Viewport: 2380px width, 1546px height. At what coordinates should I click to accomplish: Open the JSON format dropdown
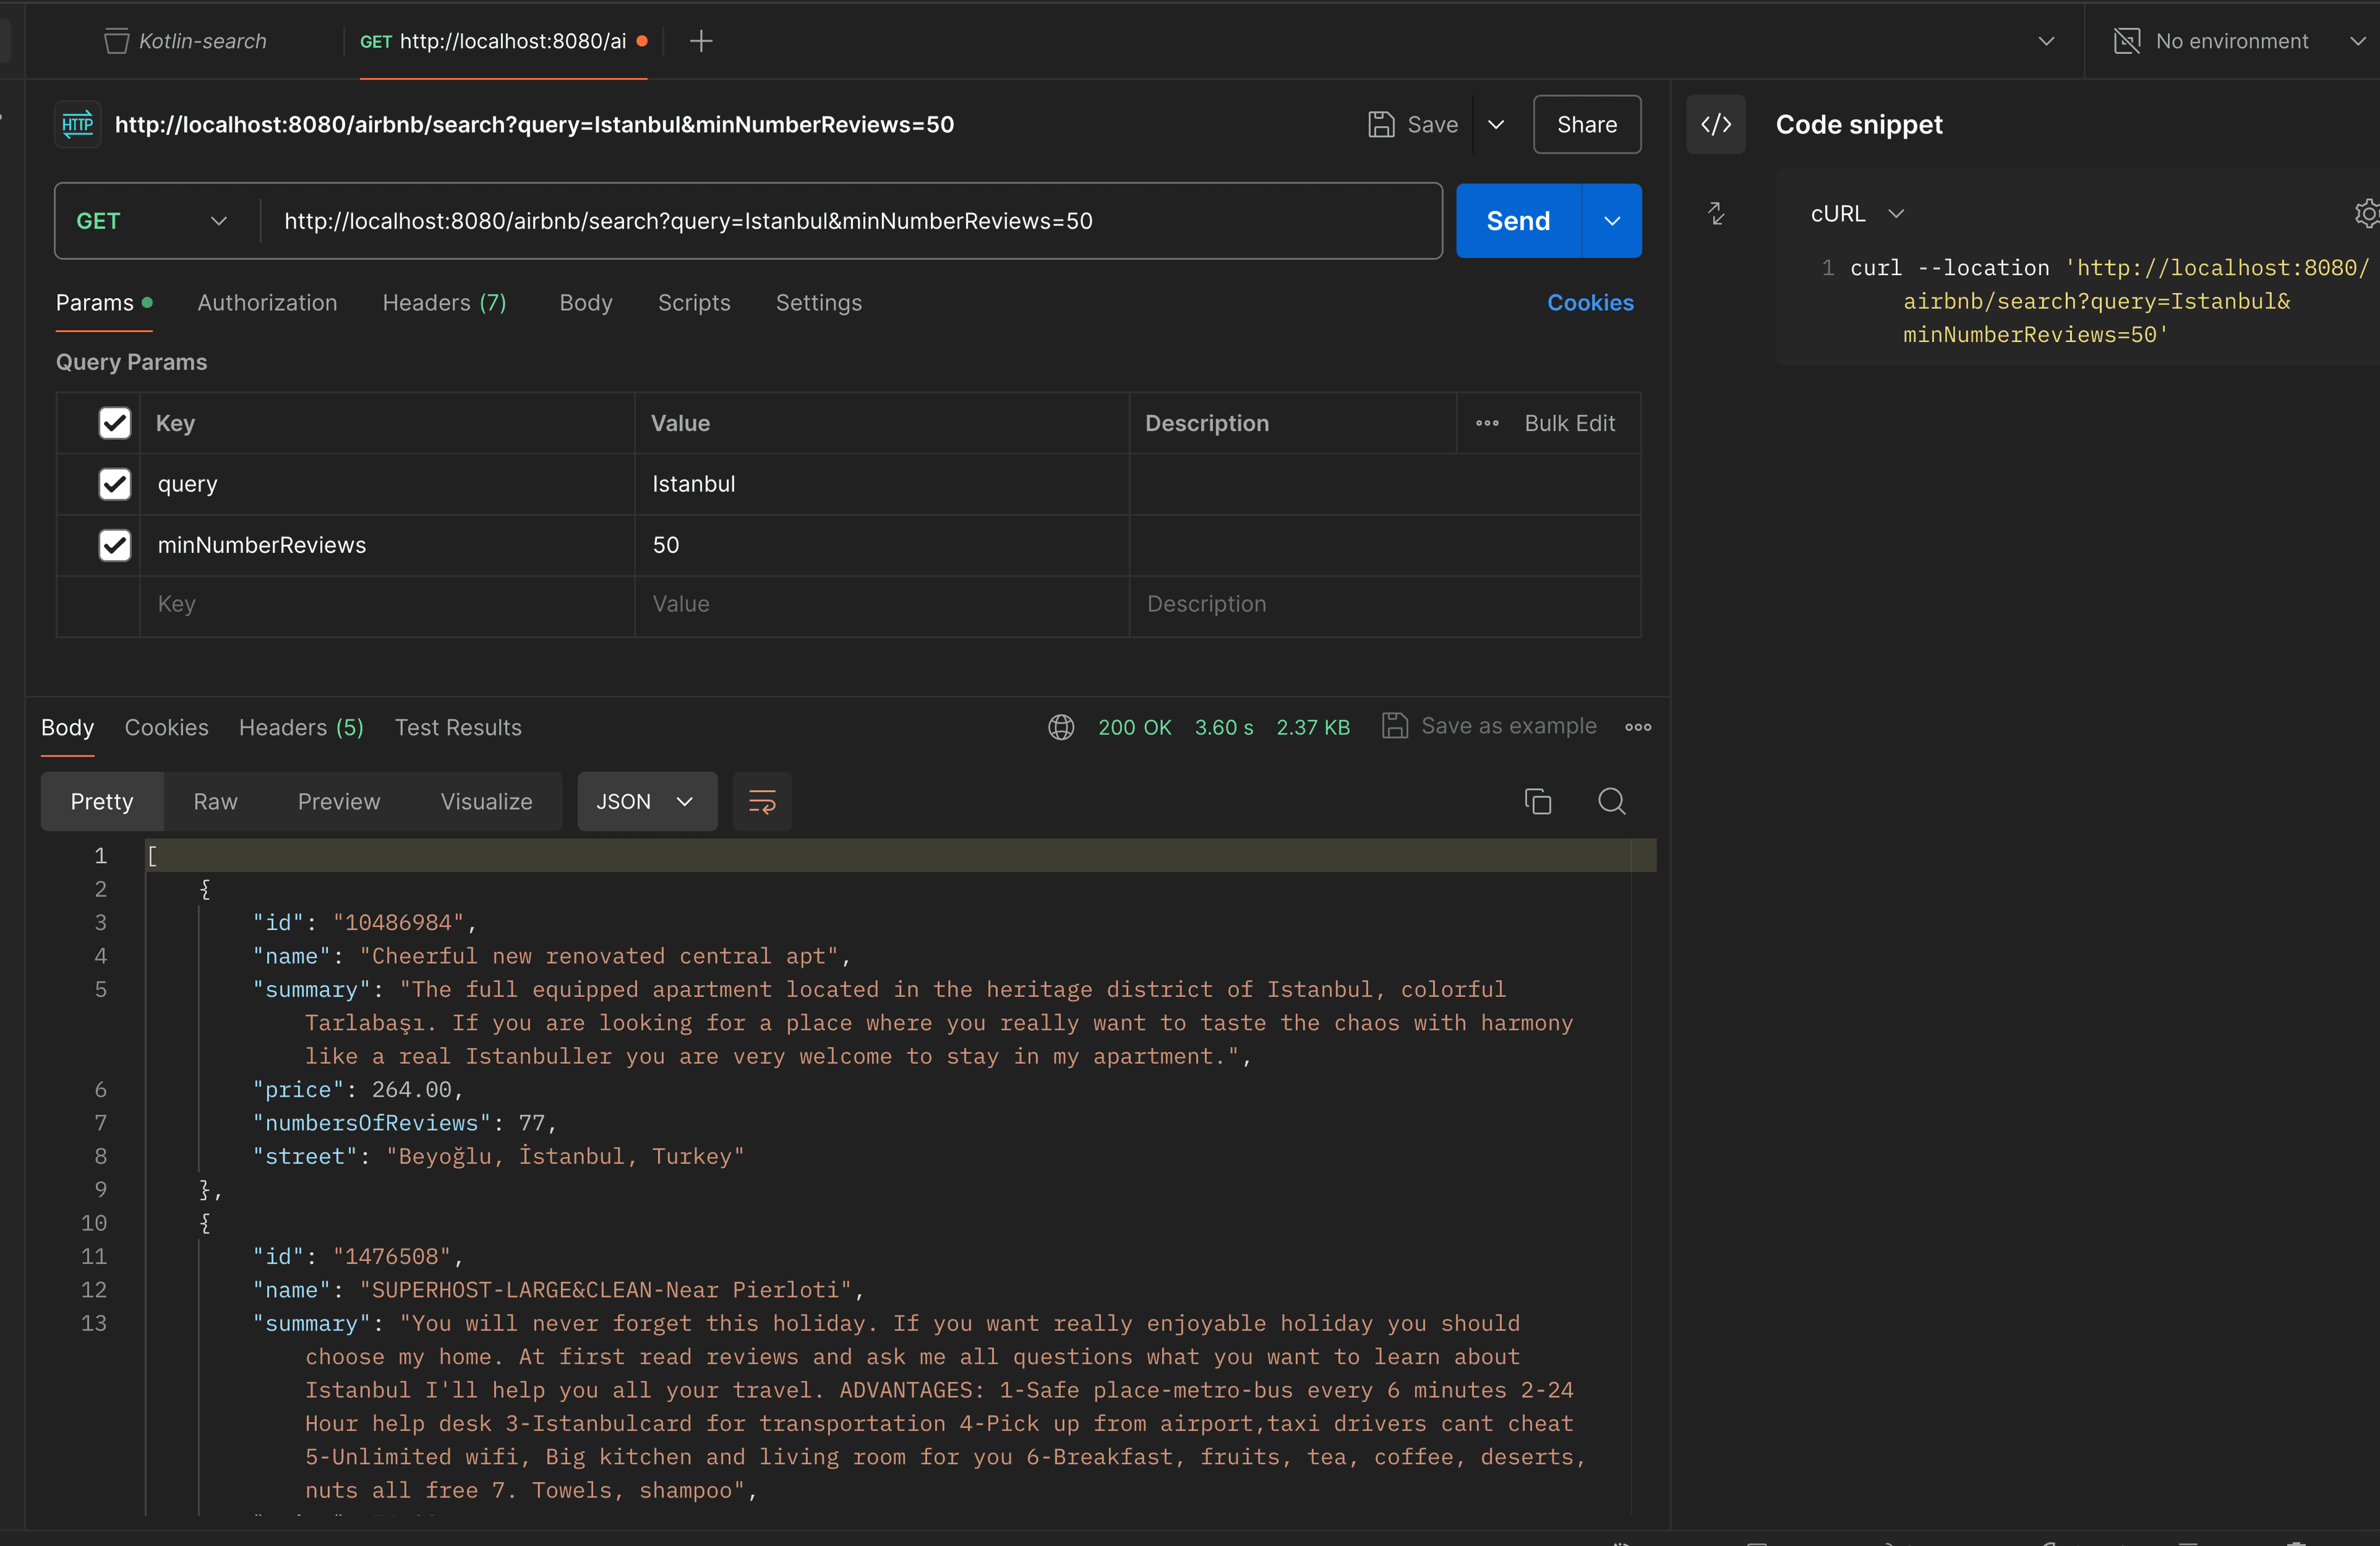point(647,801)
